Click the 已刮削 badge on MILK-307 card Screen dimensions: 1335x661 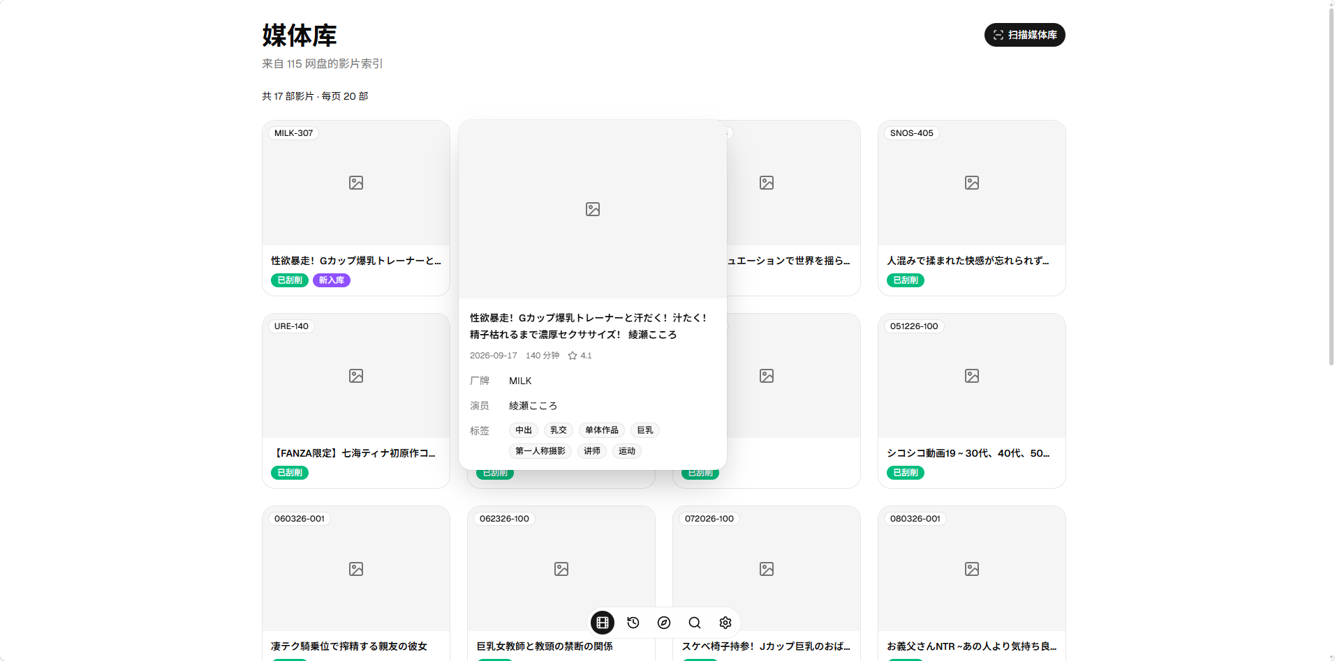point(290,280)
